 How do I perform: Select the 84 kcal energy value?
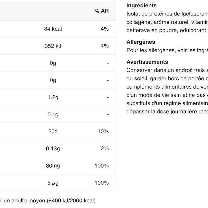point(53,29)
